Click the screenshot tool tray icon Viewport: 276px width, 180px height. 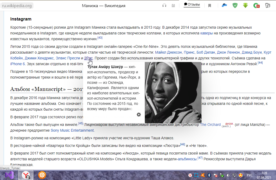[196, 175]
